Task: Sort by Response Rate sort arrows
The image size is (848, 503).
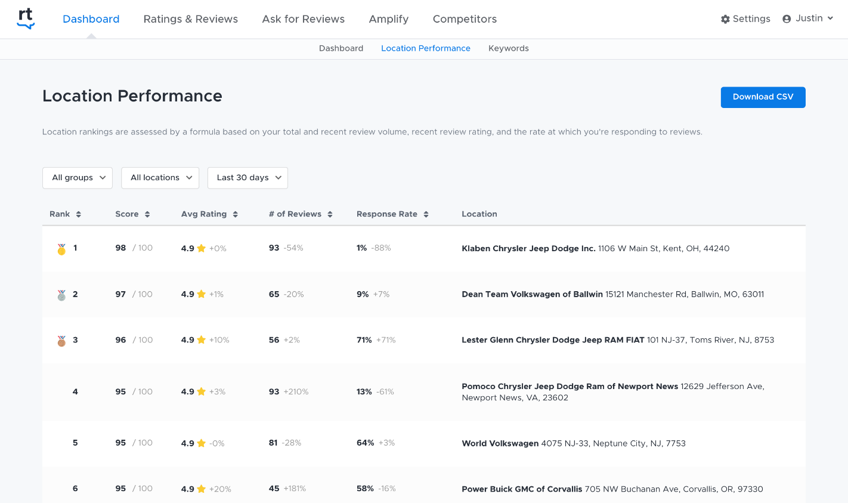Action: tap(426, 214)
